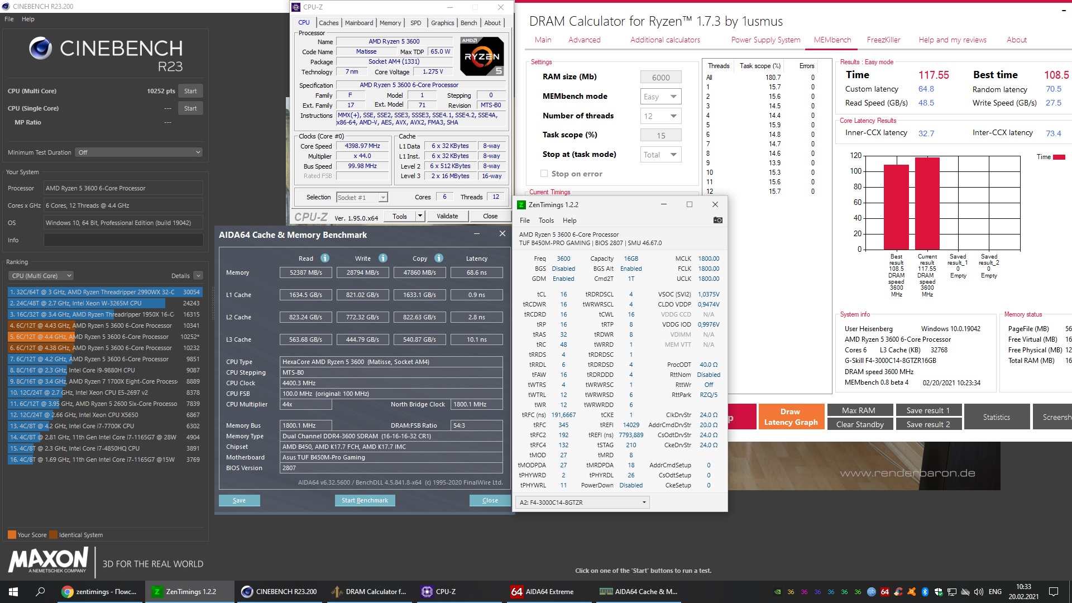
Task: Click the info icon next to Copy
Action: (x=439, y=258)
